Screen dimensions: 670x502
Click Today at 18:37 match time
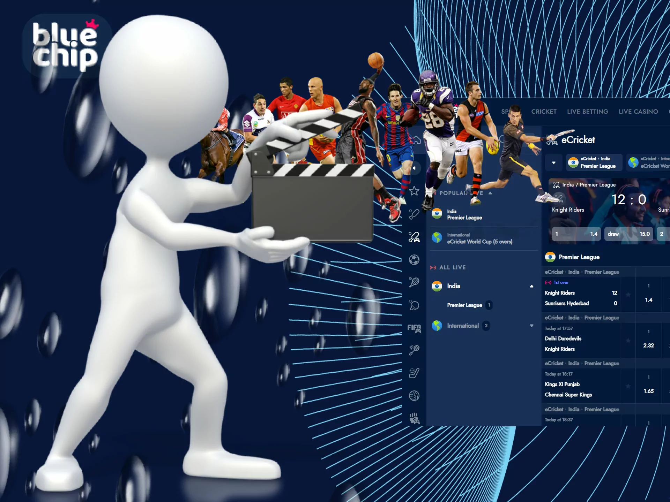(x=559, y=420)
